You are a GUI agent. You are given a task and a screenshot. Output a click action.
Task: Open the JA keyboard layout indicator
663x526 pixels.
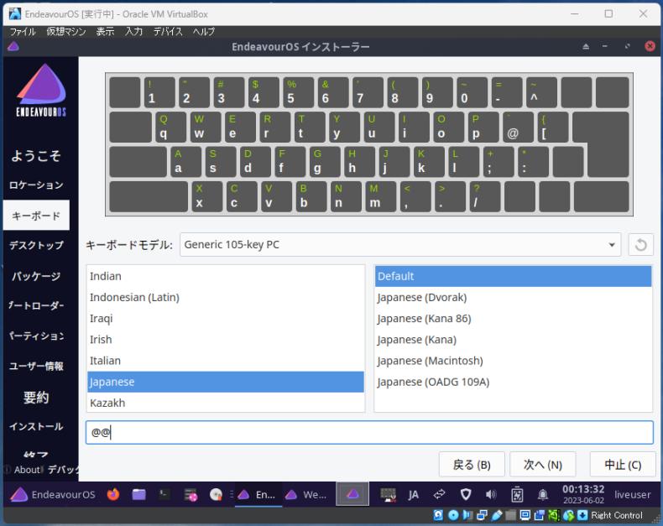413,494
